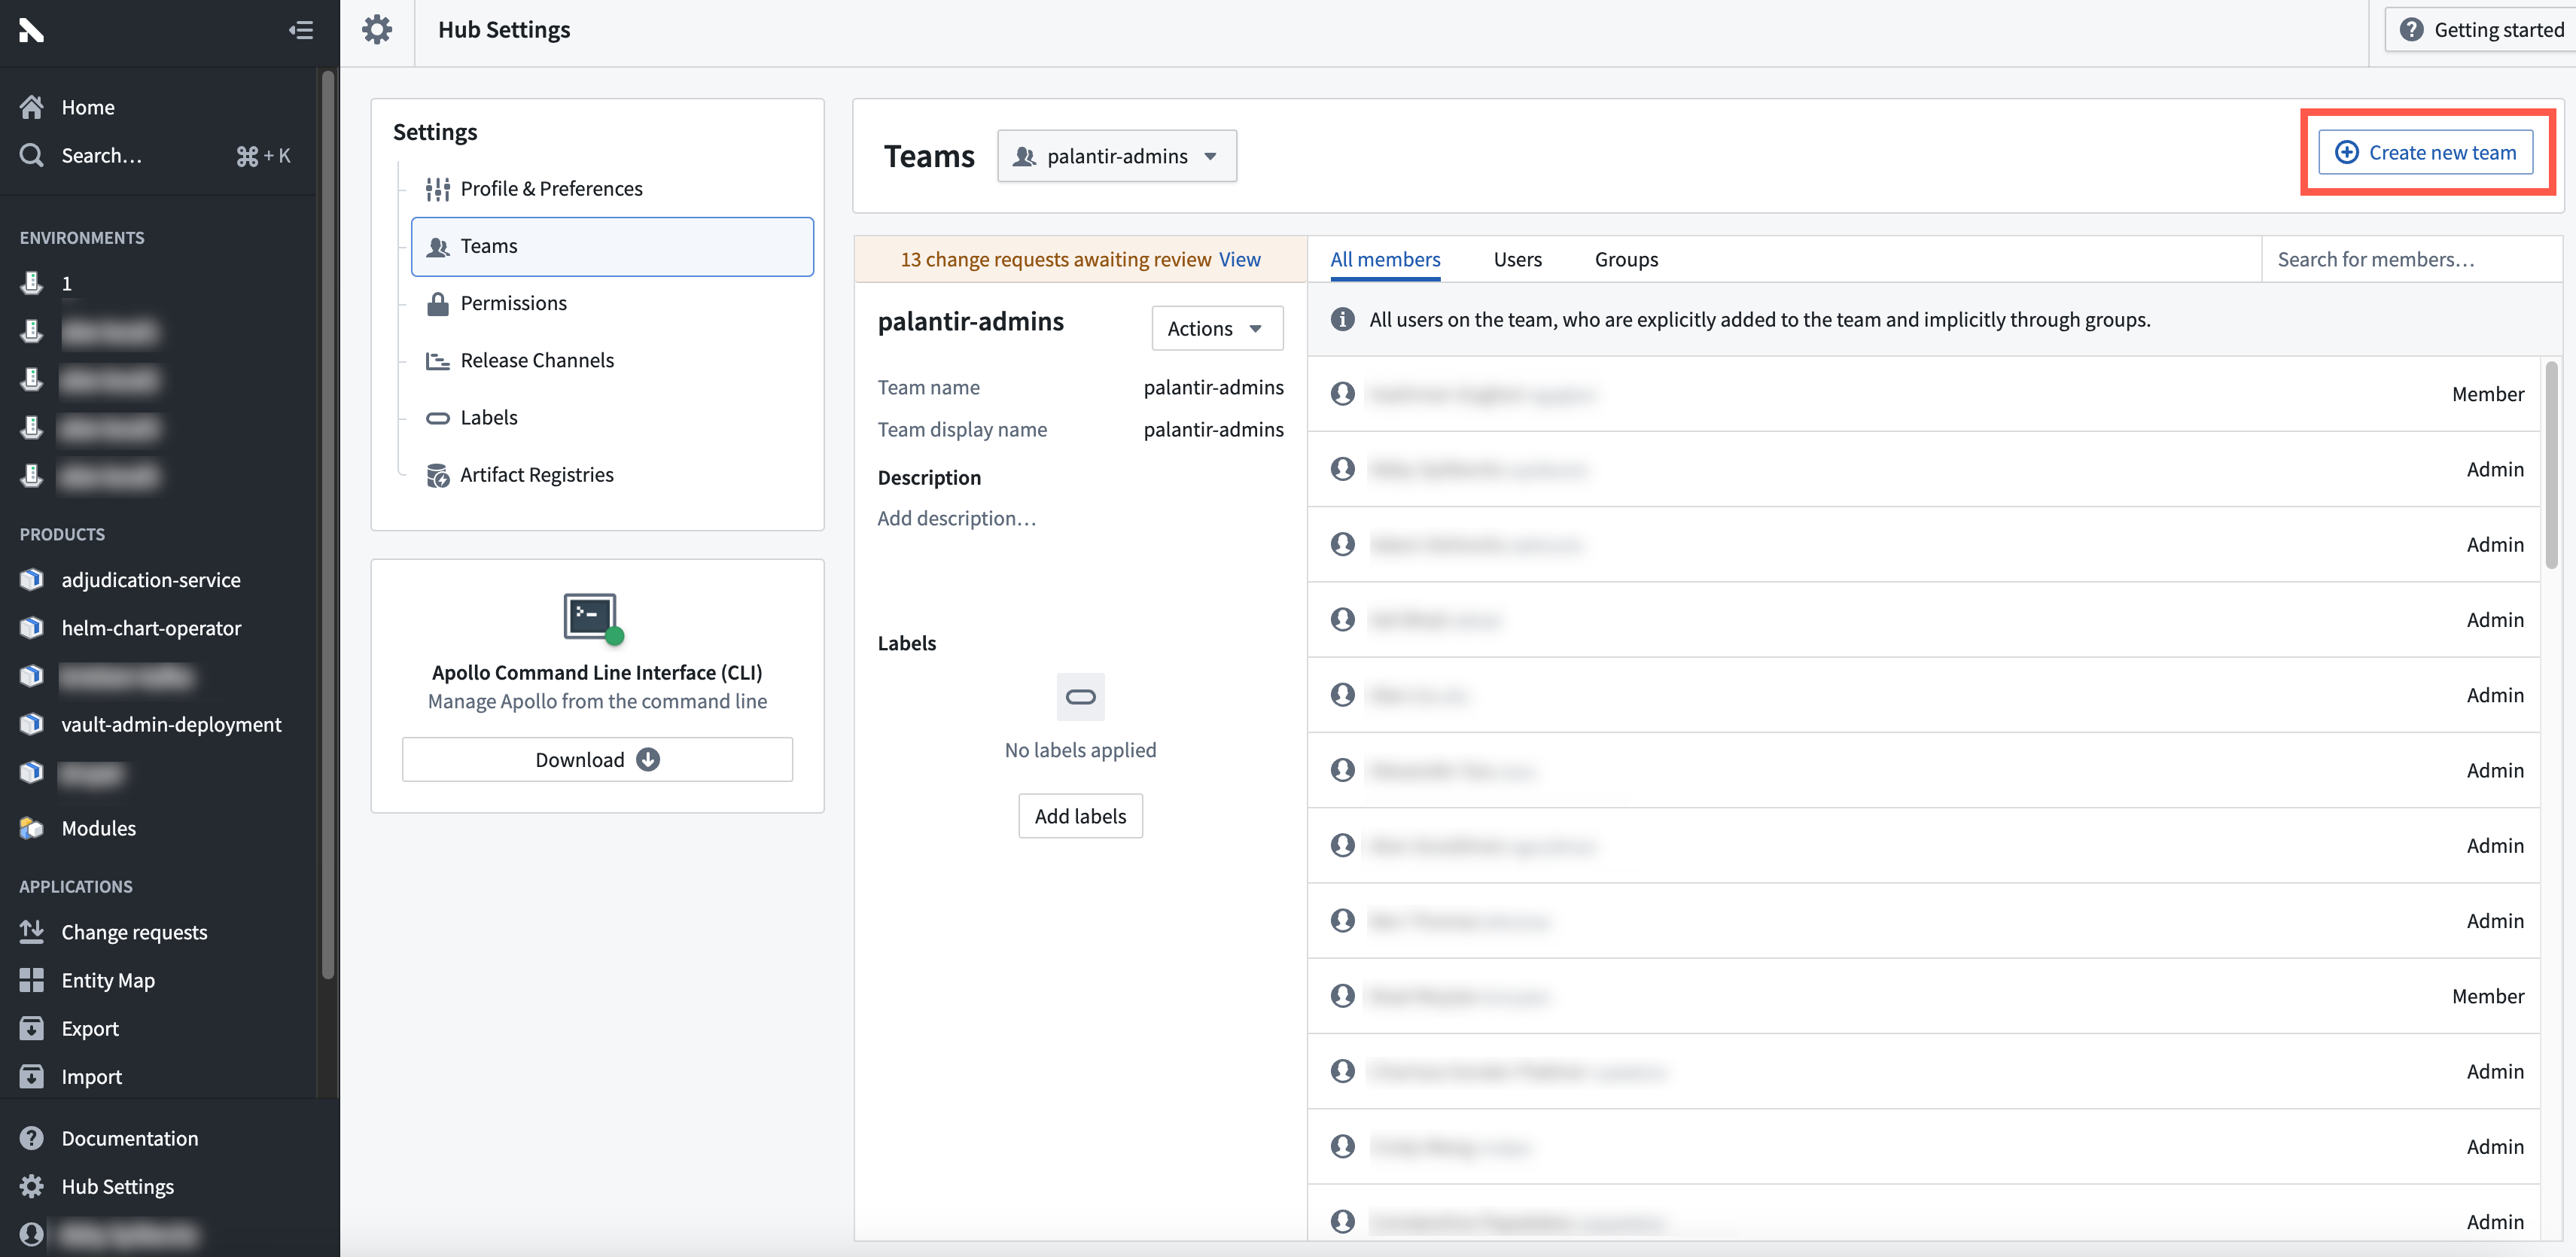Open Release Channels settings

point(612,360)
